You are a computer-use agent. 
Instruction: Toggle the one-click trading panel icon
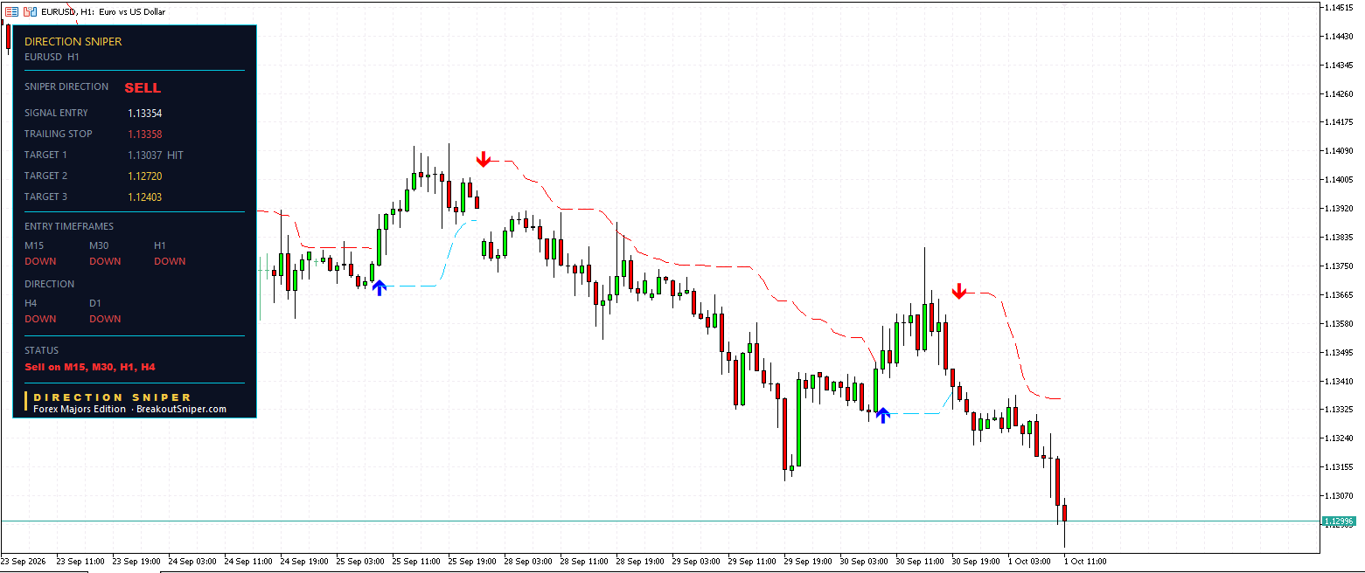(31, 12)
